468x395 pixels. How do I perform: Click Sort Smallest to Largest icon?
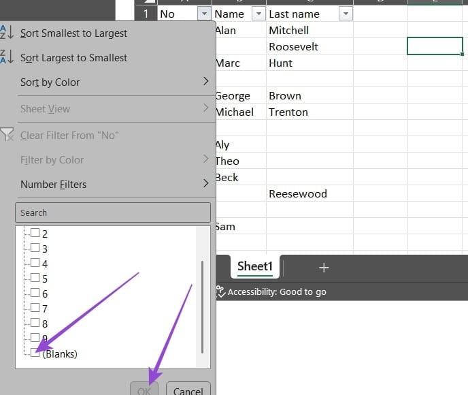7,32
